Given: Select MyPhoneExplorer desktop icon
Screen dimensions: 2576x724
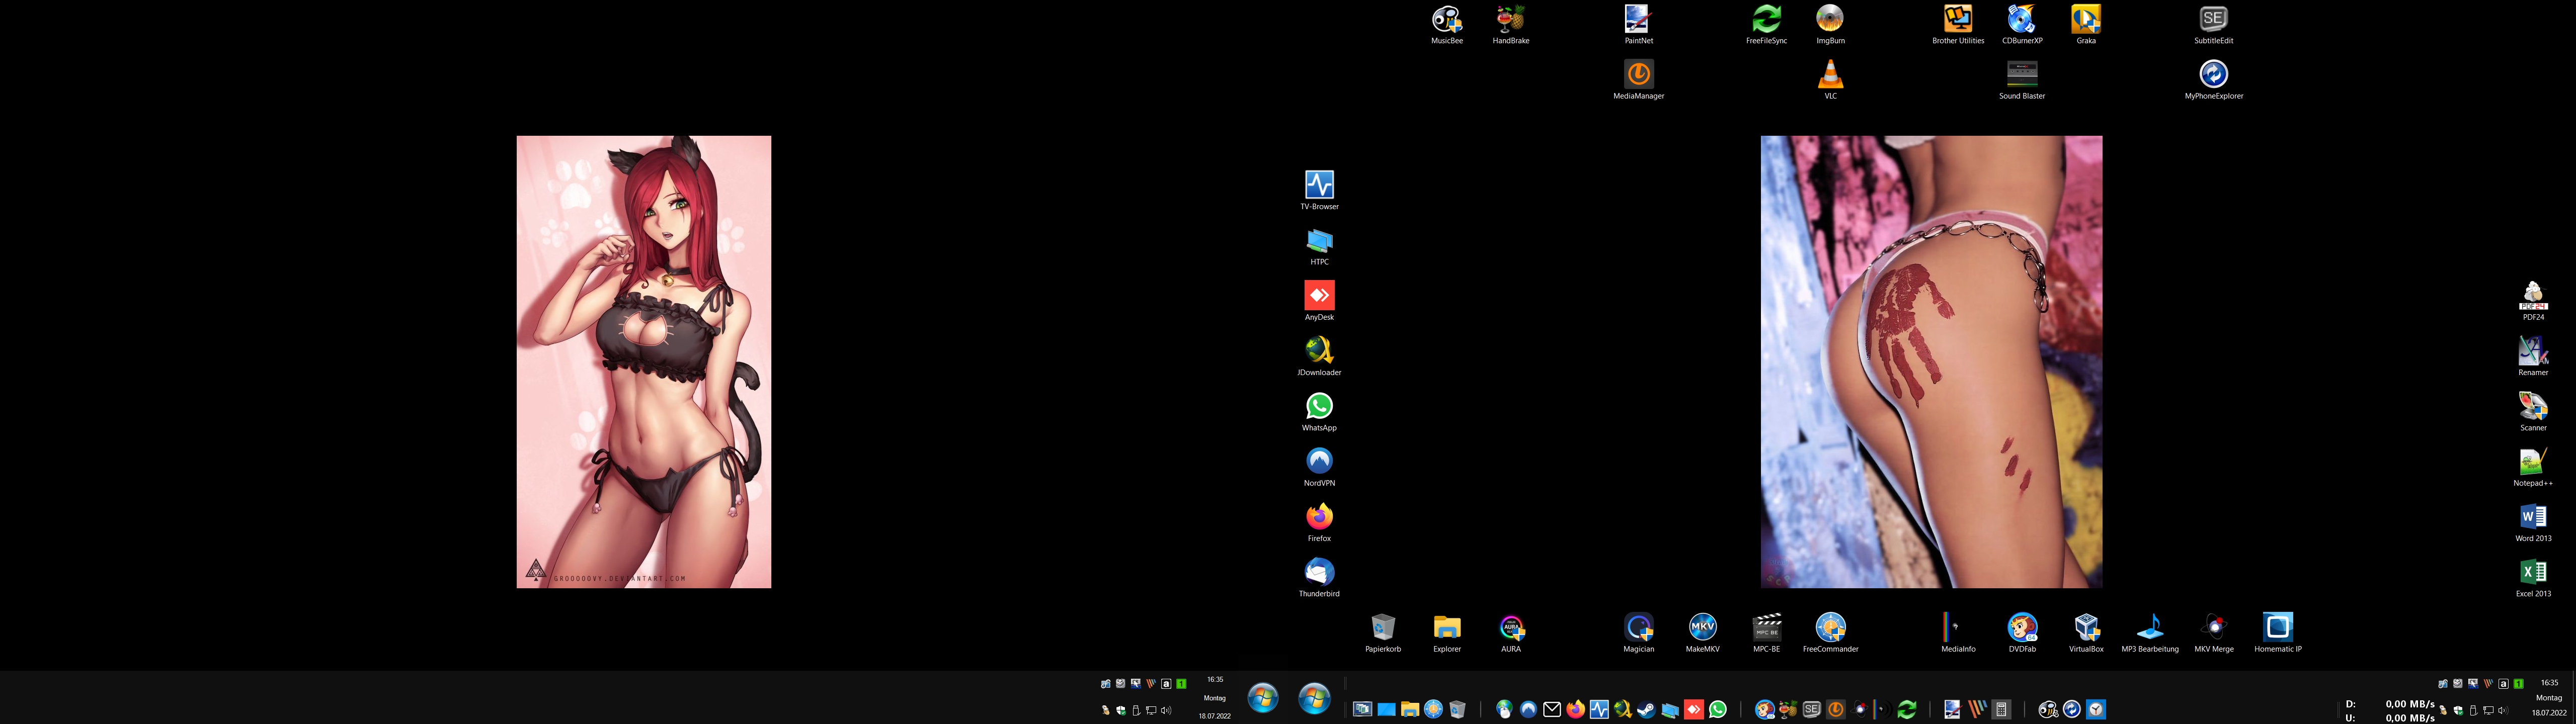Looking at the screenshot, I should [2213, 80].
